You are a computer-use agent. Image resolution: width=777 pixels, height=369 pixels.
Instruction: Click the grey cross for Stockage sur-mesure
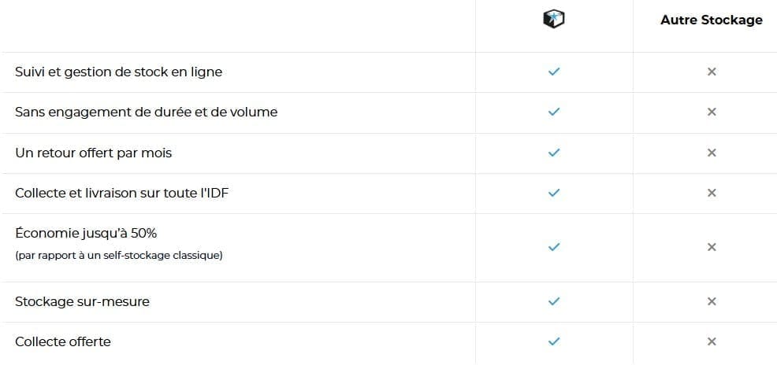712,301
